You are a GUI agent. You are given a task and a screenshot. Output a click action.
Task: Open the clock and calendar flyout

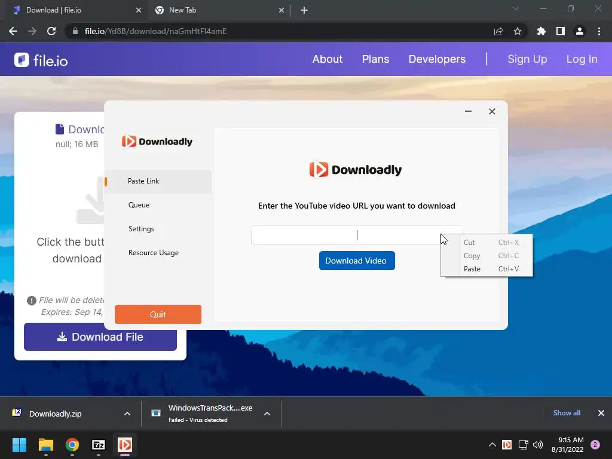(568, 445)
